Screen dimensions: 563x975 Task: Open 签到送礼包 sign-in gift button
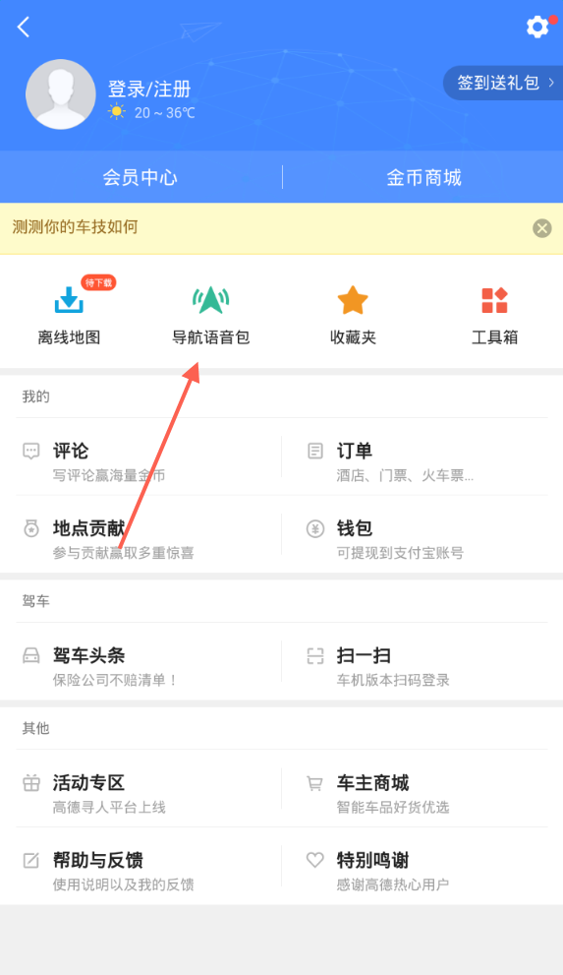tap(503, 83)
